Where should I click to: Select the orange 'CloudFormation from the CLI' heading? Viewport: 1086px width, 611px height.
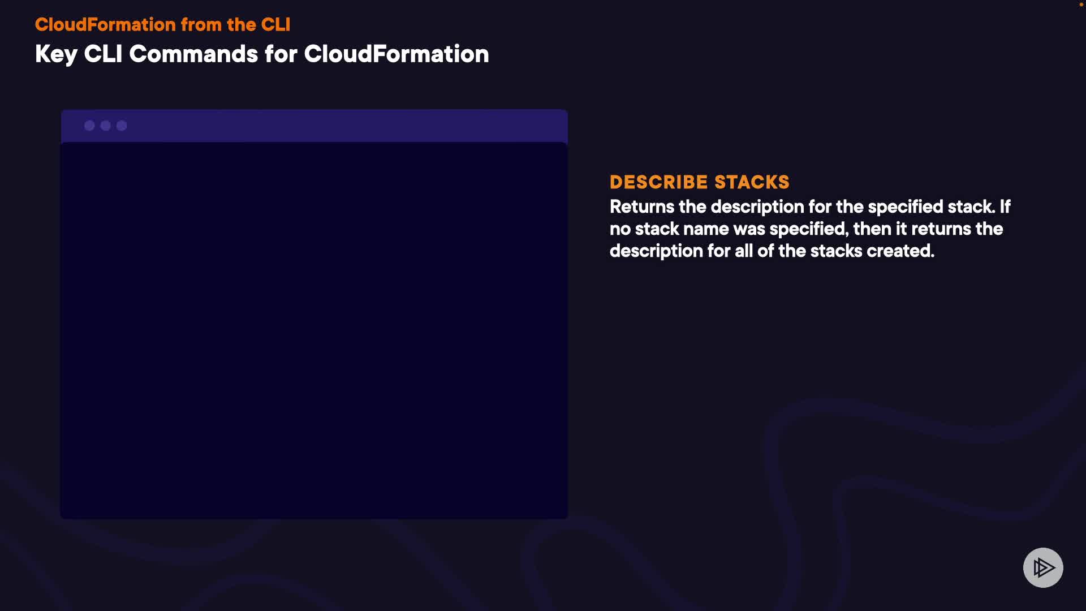coord(162,24)
